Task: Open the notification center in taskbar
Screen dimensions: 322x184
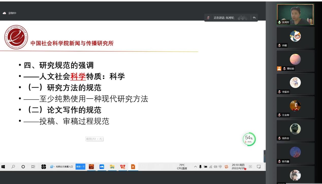Action: pos(259,167)
